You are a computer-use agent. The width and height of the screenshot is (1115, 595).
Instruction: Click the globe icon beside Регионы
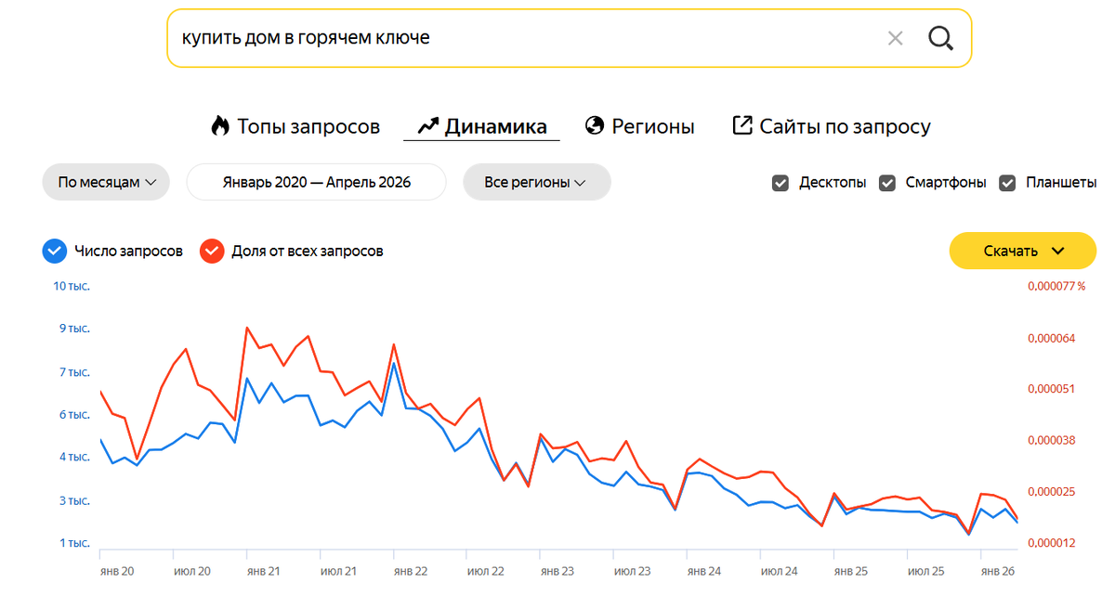click(595, 125)
